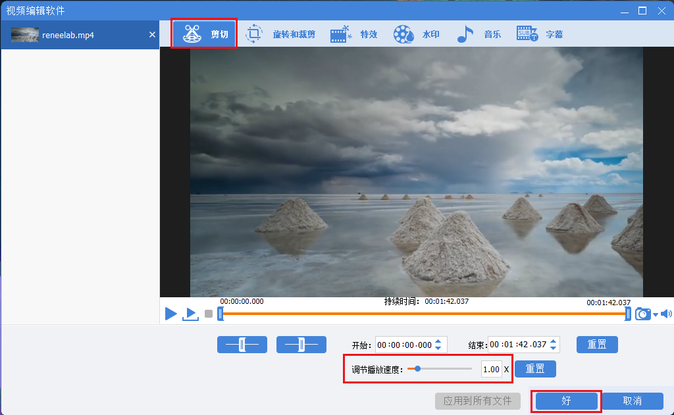
Task: Click the timeline start trim handle
Action: 220,314
